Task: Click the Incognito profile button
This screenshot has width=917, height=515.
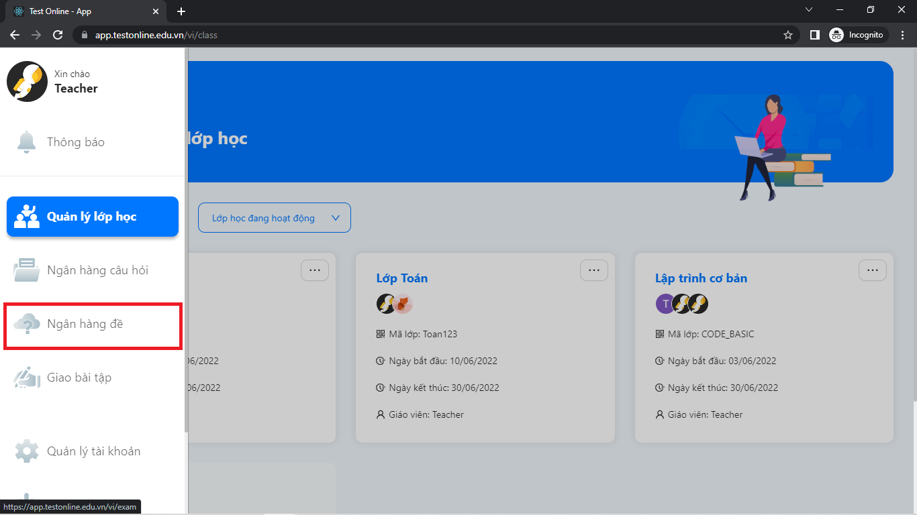Action: [858, 35]
